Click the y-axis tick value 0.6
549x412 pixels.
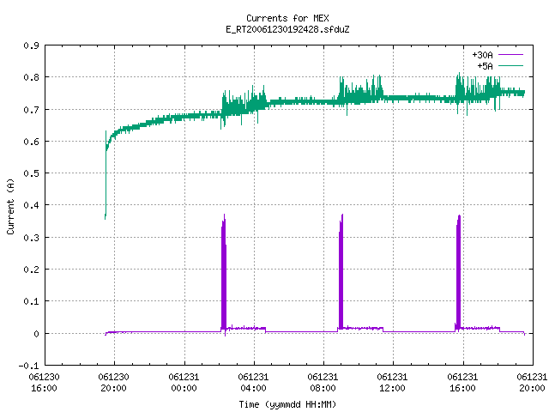31,142
